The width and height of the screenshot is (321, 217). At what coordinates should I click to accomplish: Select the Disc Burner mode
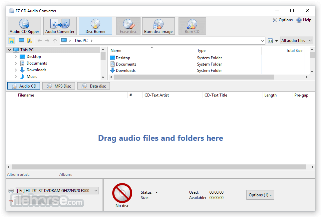click(96, 26)
